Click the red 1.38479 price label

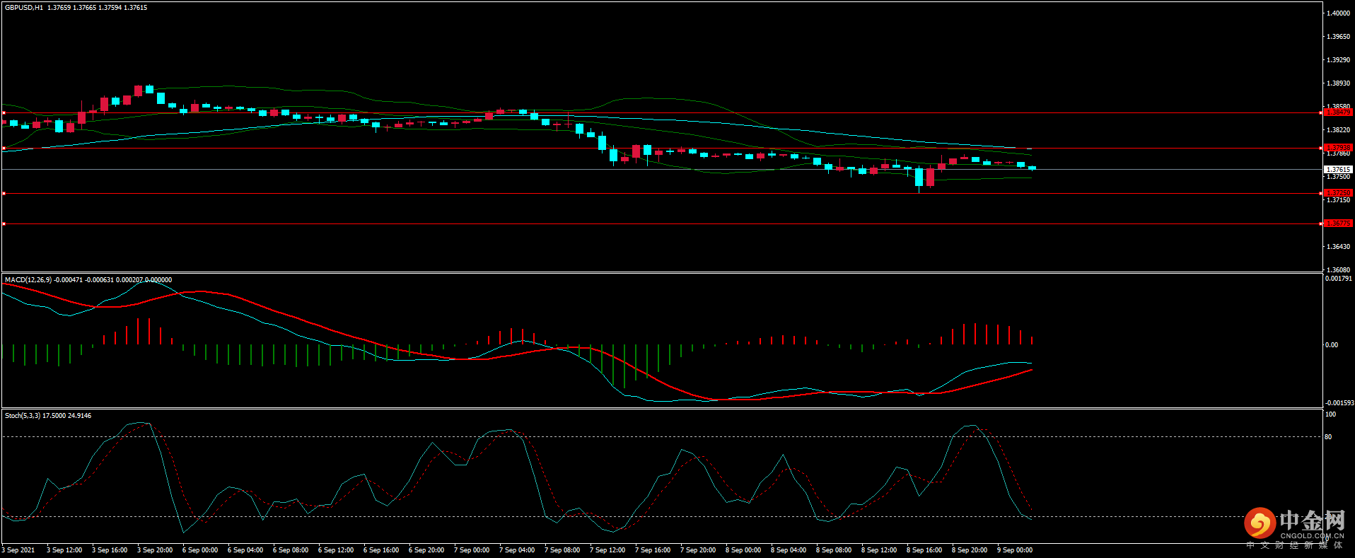[1337, 112]
